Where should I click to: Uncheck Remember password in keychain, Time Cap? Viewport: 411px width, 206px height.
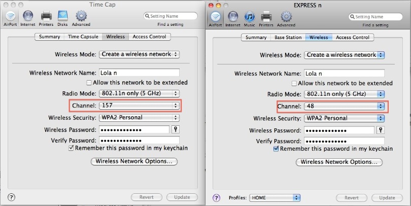[71, 148]
